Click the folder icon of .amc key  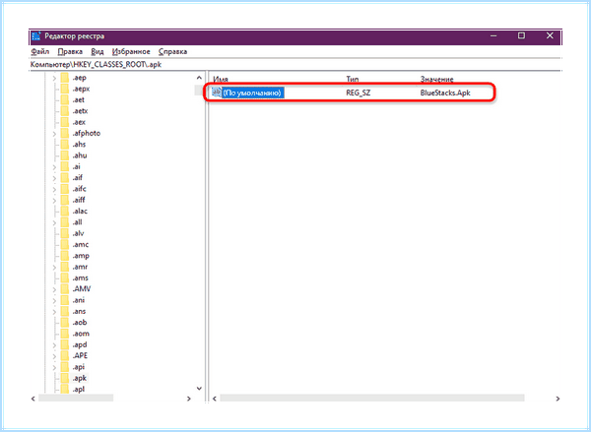pyautogui.click(x=65, y=245)
